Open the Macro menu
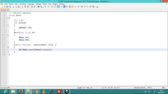This screenshot has height=94, width=168. [x=45, y=4]
